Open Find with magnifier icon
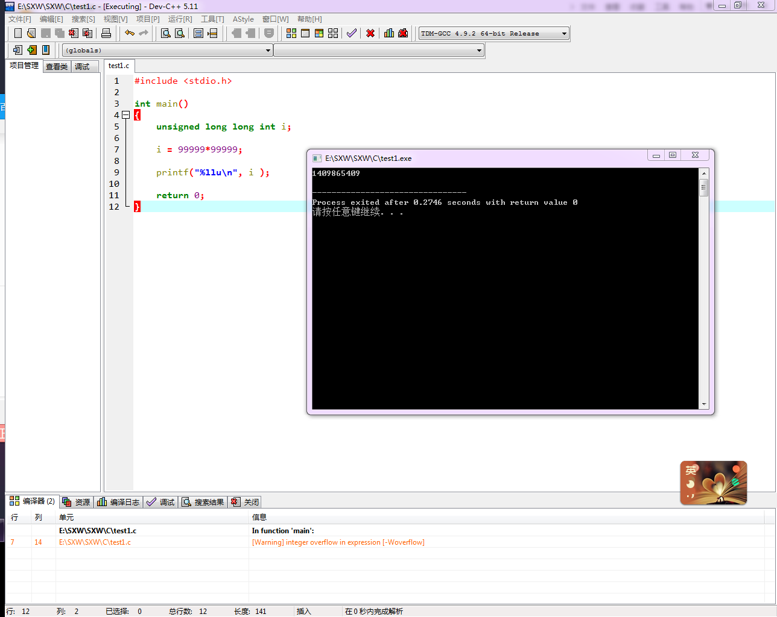 (x=165, y=33)
